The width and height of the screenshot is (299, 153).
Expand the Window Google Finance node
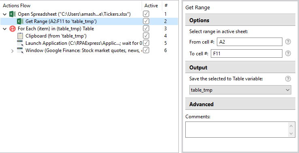pyautogui.click(x=13, y=51)
